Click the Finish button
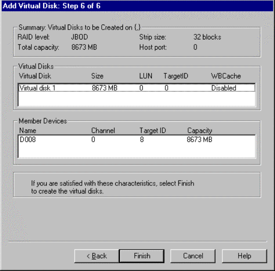 click(x=142, y=256)
